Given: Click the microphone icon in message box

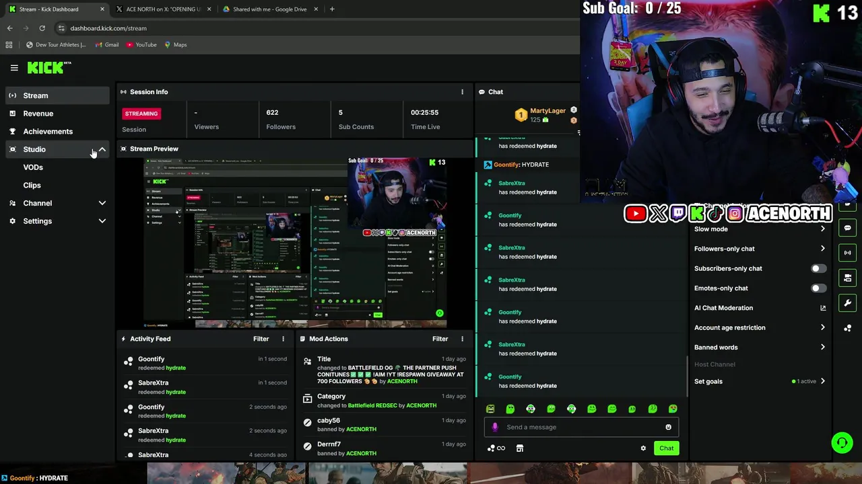Looking at the screenshot, I should [x=495, y=427].
